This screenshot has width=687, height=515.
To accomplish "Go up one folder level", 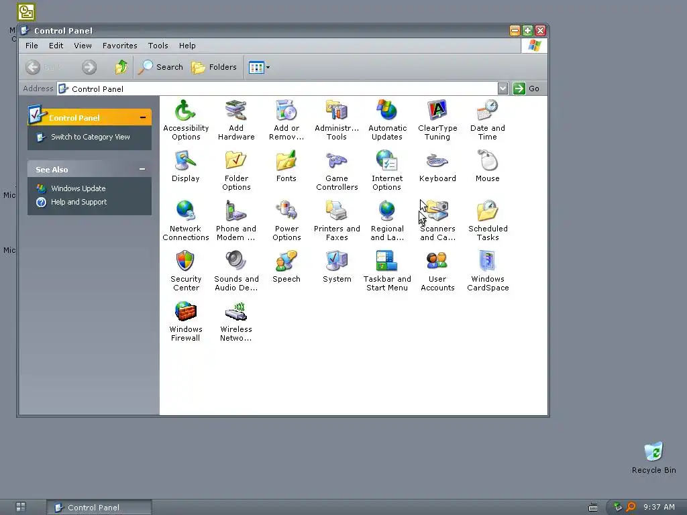I will click(121, 67).
